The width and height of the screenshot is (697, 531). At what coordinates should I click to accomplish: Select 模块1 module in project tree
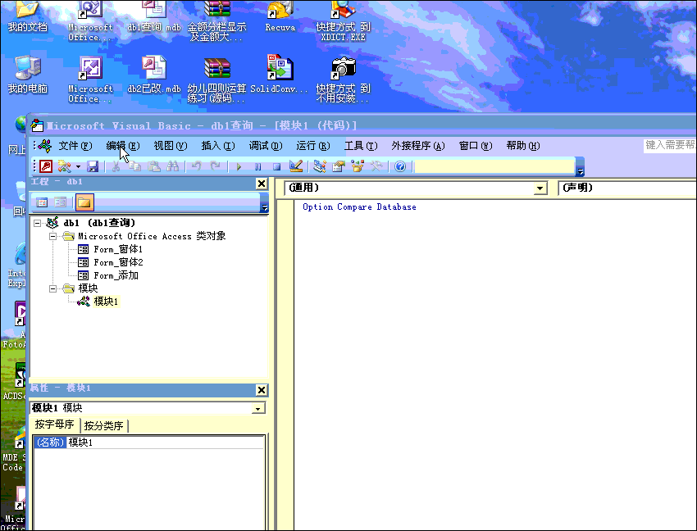pyautogui.click(x=98, y=302)
